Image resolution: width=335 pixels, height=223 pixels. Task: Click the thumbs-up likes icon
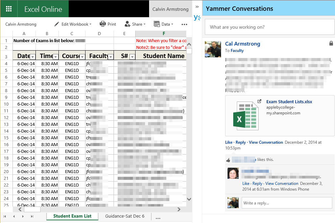tap(228, 160)
